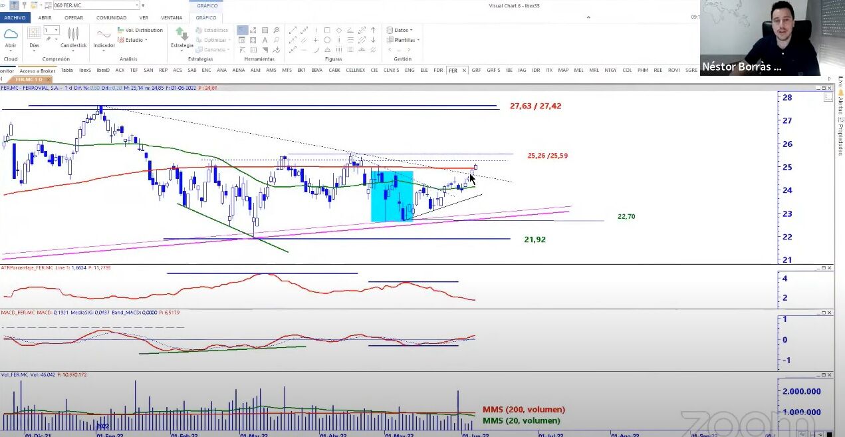Image resolution: width=845 pixels, height=437 pixels.
Task: Open the VENTANA ribbon tab
Action: point(172,18)
